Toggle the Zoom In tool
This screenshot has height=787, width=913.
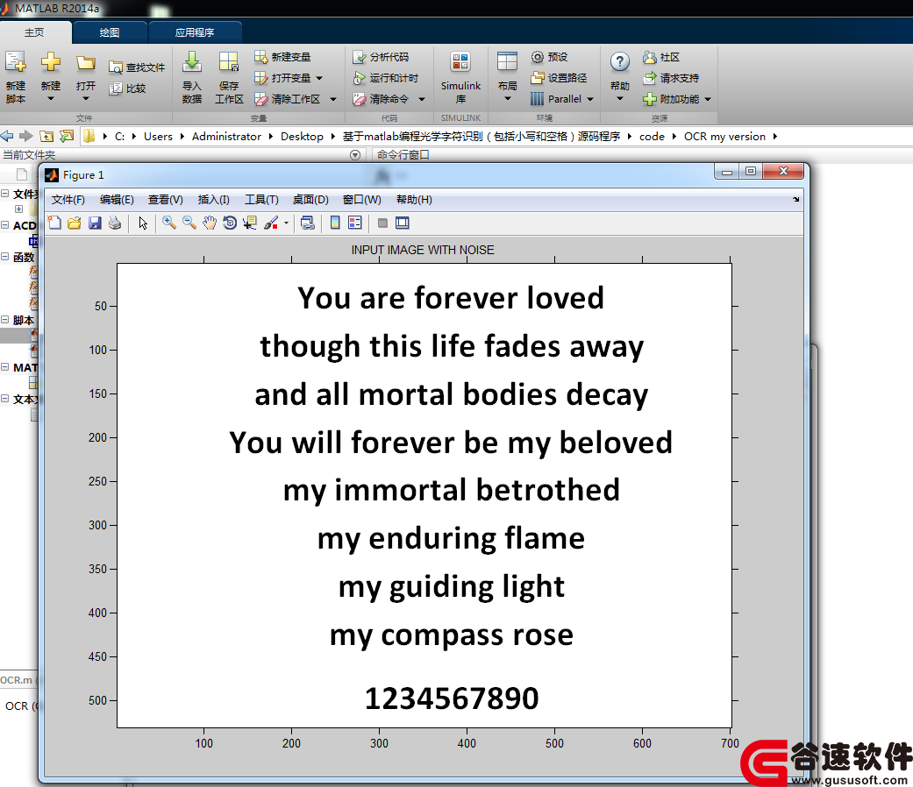coord(169,223)
